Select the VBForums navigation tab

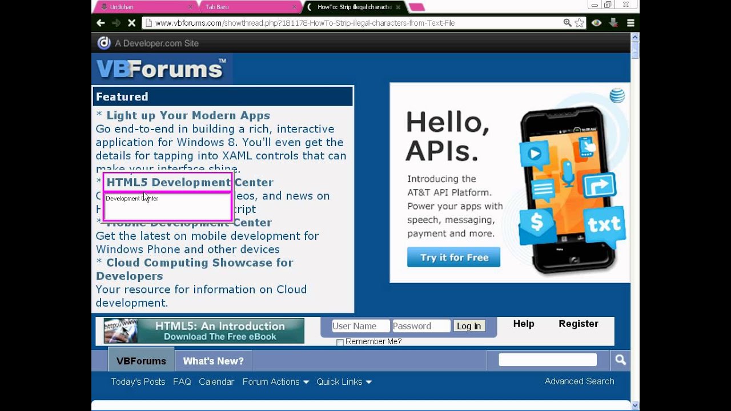click(x=141, y=361)
